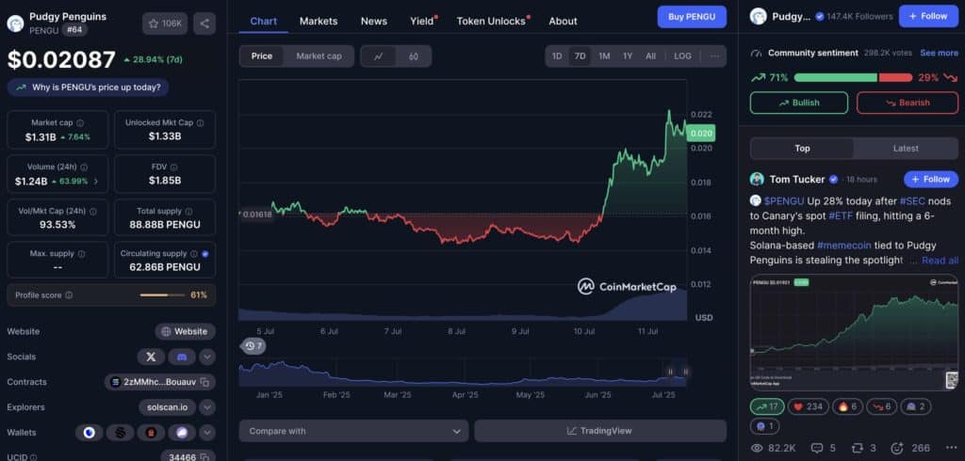Expand the Explorers list chevron
The height and width of the screenshot is (461, 965).
(x=207, y=407)
